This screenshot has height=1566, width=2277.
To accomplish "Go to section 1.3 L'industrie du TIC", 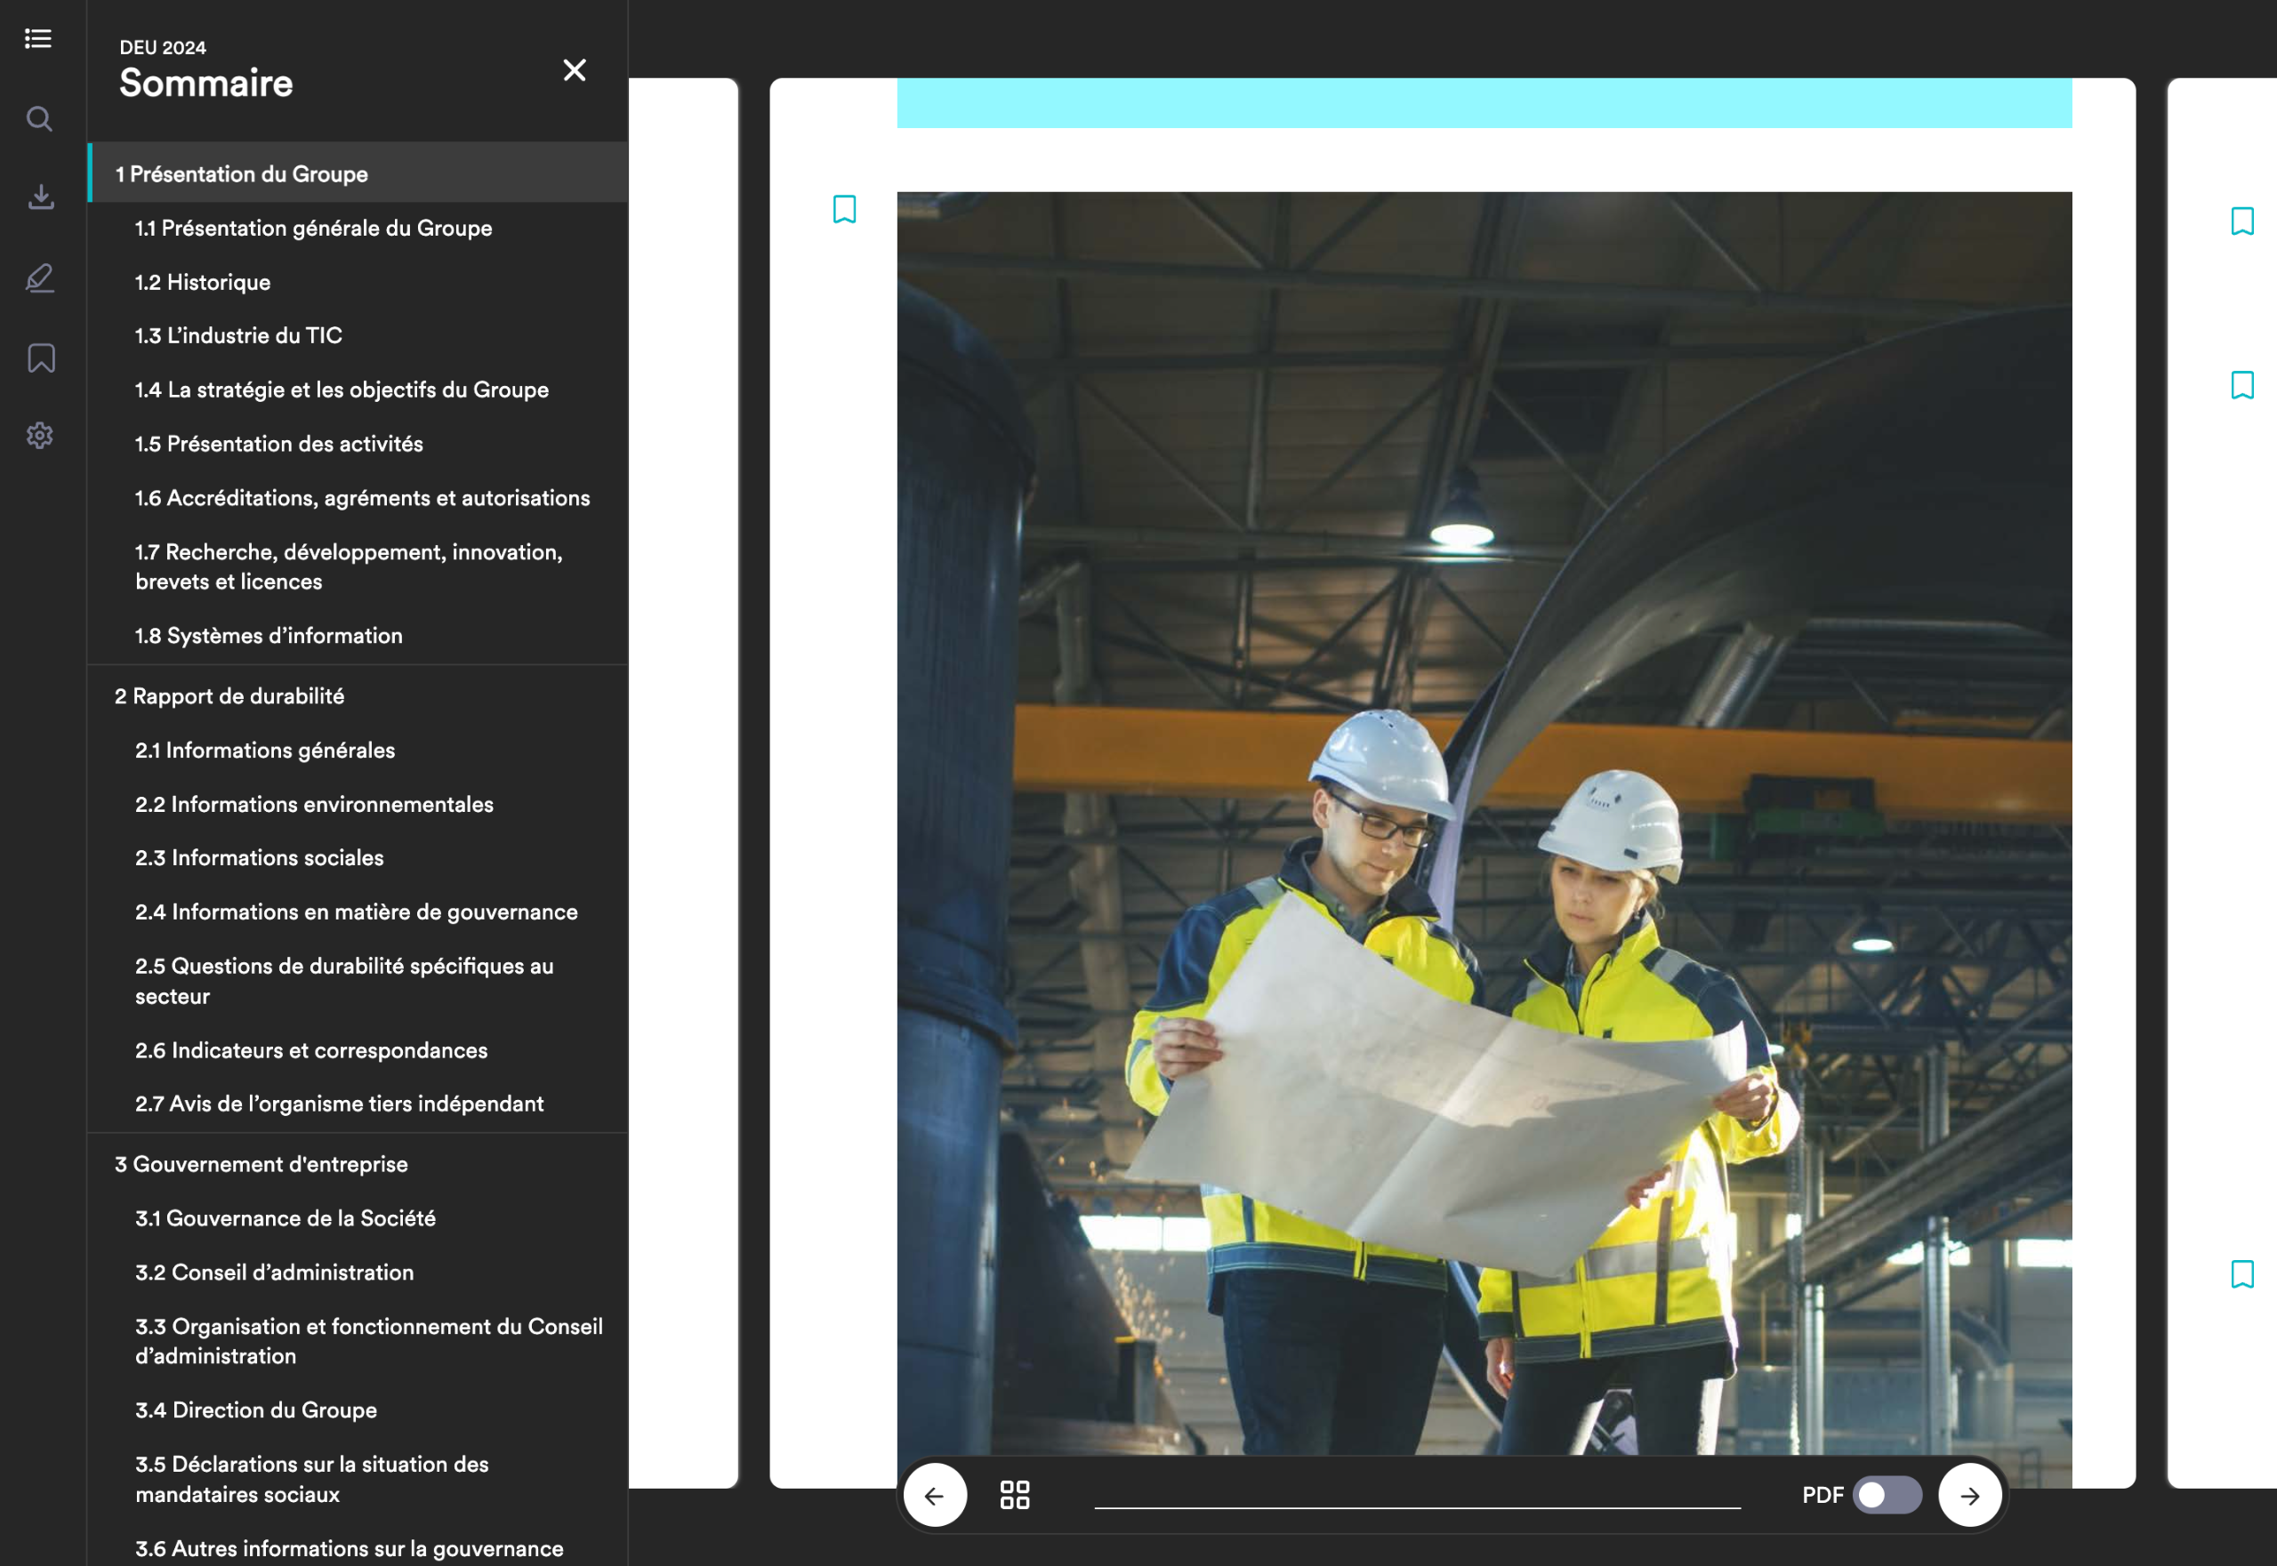I will pos(238,335).
